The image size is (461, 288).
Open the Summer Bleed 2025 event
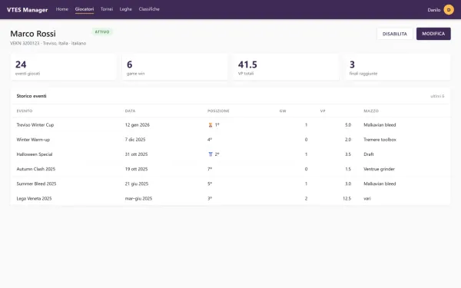click(36, 184)
